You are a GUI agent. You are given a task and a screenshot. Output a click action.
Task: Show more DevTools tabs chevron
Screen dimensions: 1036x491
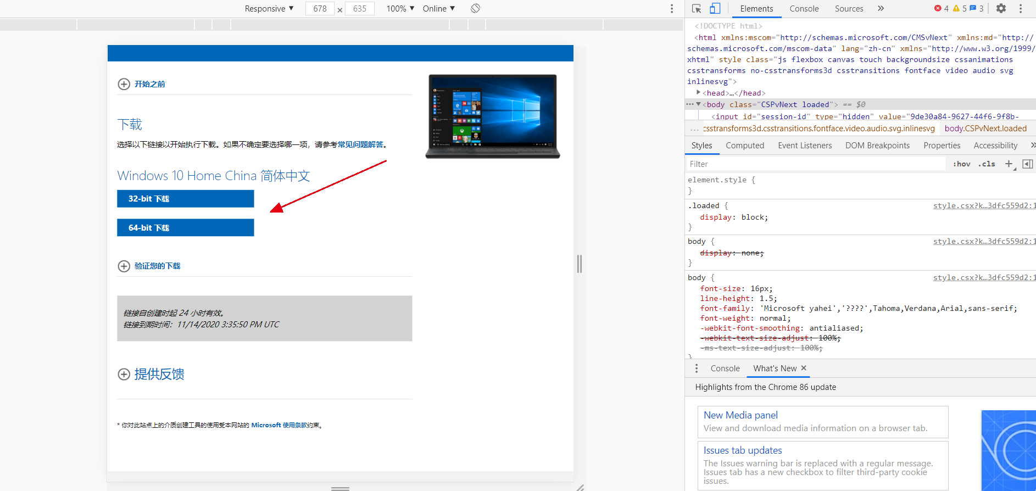(881, 8)
